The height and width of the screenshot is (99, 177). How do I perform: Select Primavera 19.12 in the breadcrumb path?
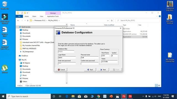(x=40, y=20)
